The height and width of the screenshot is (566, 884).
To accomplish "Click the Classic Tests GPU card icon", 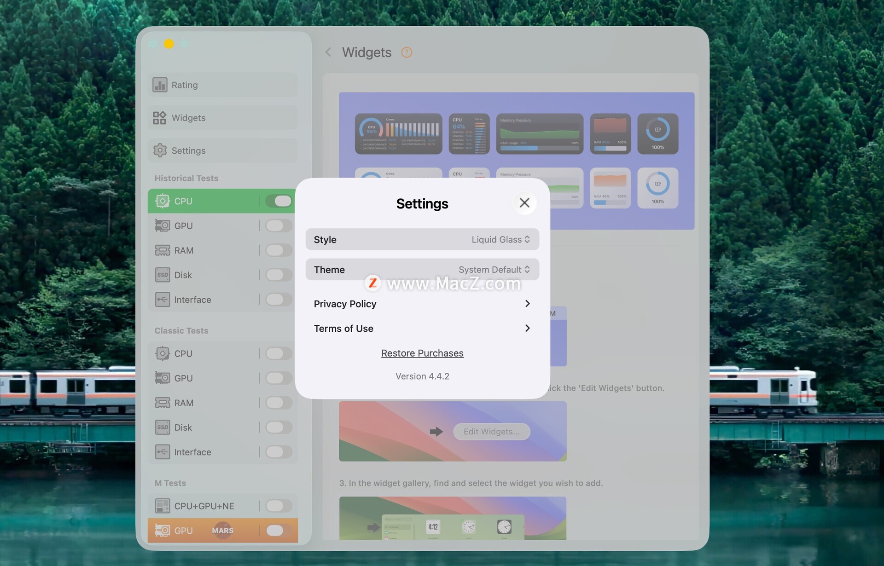I will 163,378.
